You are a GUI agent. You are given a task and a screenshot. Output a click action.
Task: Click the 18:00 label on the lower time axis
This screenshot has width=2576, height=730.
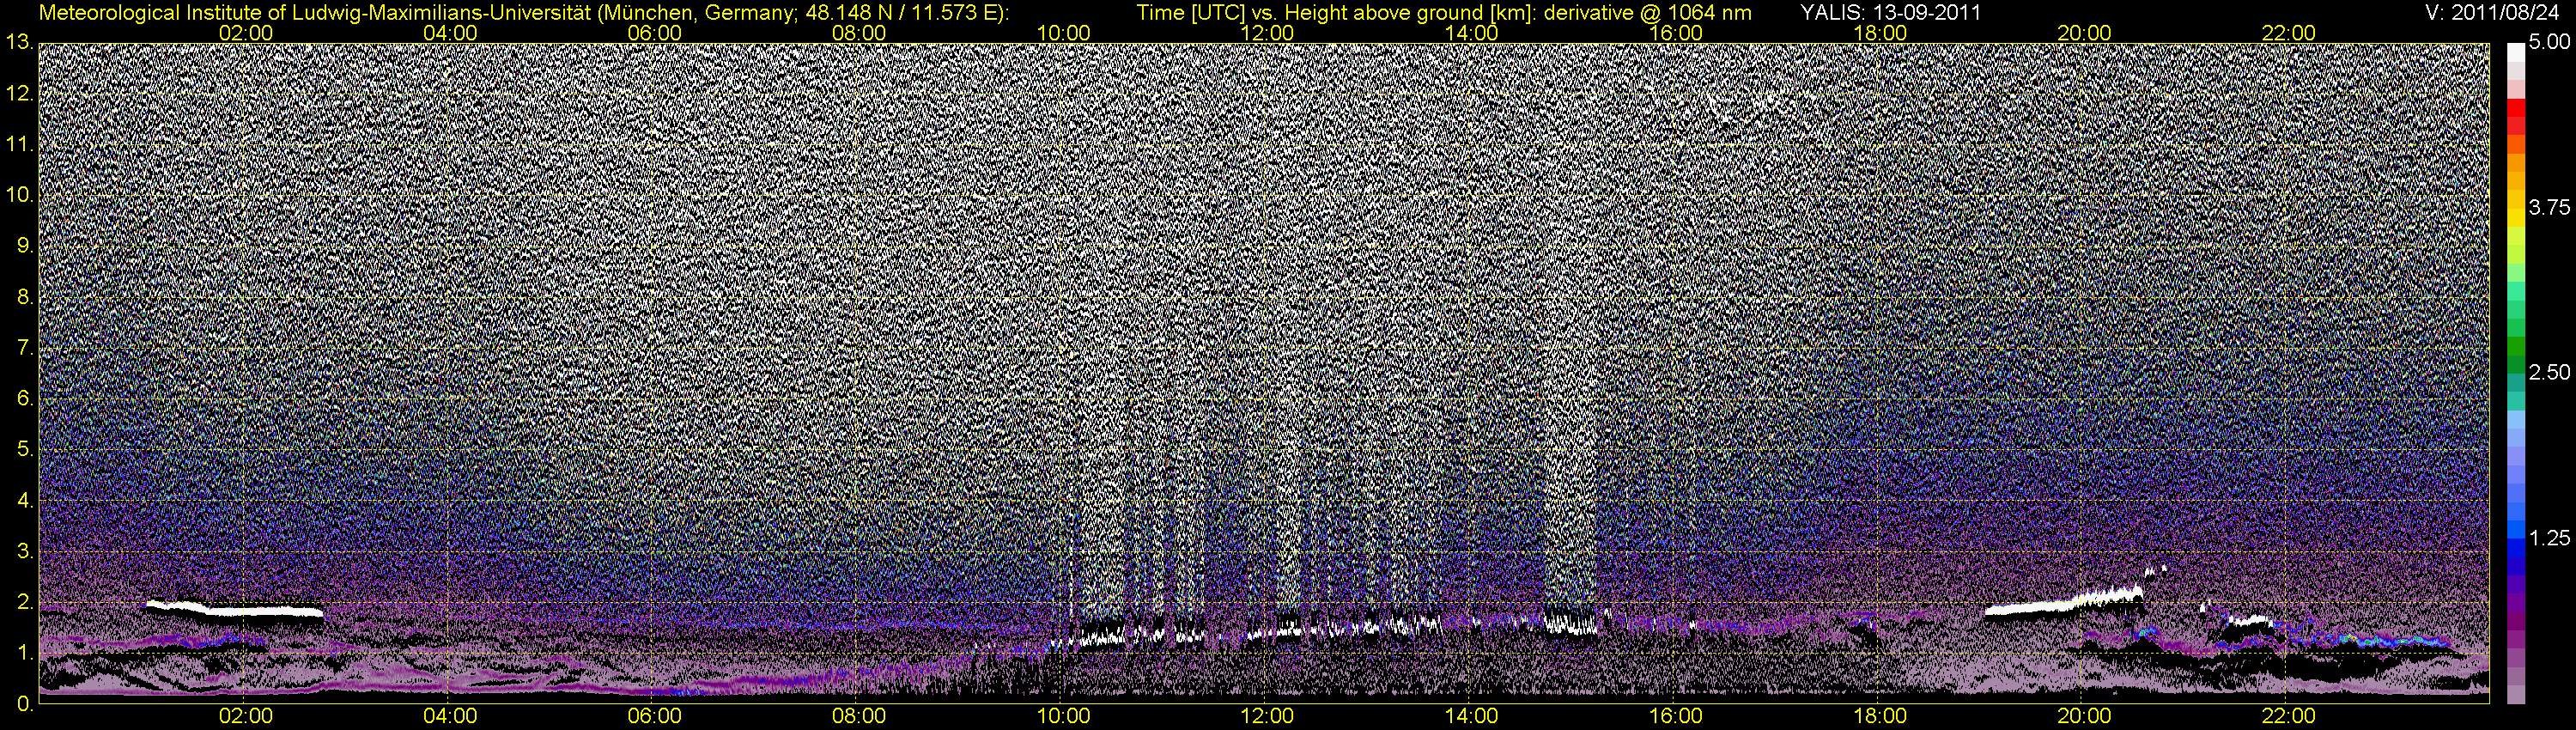click(1880, 716)
